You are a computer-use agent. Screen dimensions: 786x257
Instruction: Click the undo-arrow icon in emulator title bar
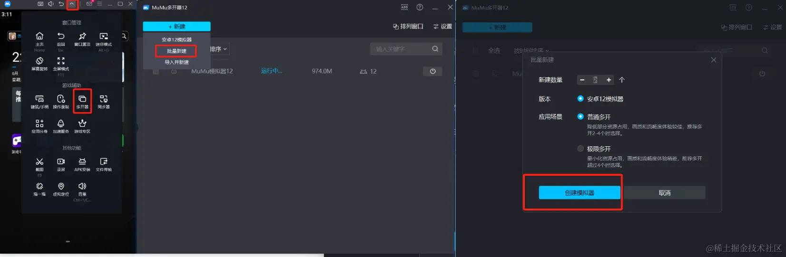pyautogui.click(x=61, y=4)
